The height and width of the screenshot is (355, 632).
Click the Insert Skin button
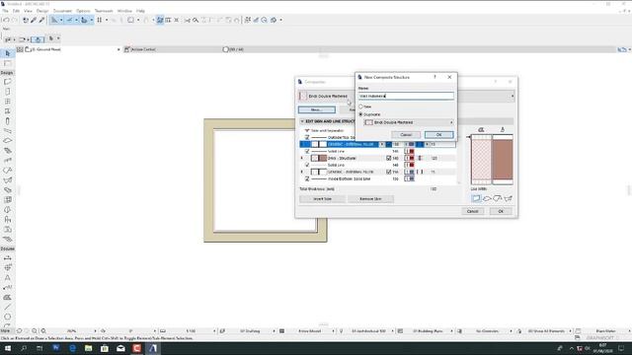click(x=323, y=199)
